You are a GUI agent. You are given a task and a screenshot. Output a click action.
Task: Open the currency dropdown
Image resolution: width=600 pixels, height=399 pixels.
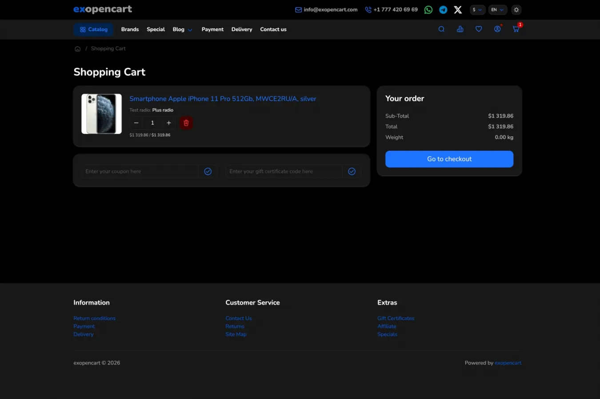477,10
